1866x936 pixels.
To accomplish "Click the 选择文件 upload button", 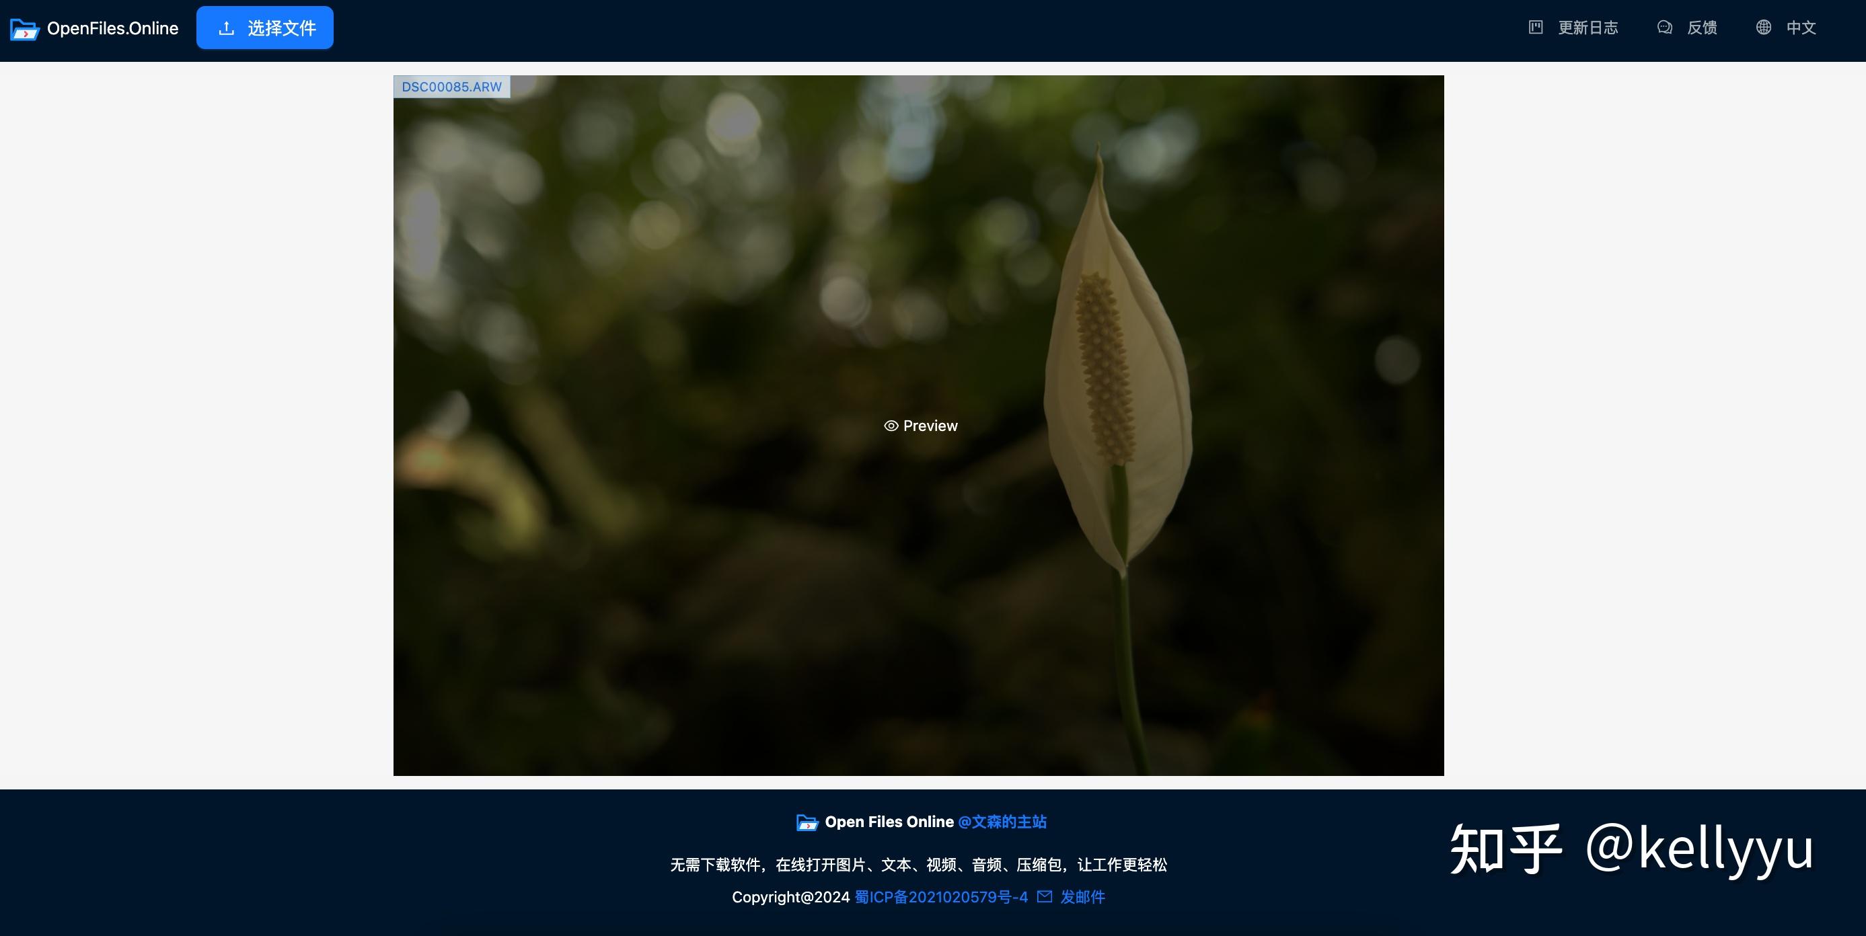I will pos(264,27).
